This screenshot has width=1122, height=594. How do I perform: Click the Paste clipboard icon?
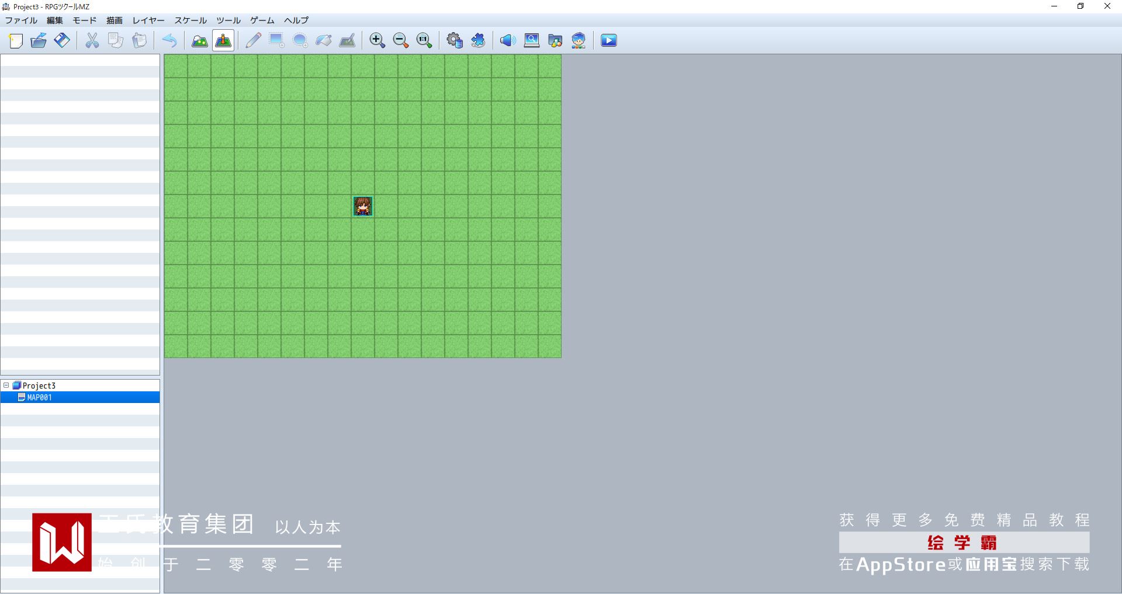click(x=139, y=40)
